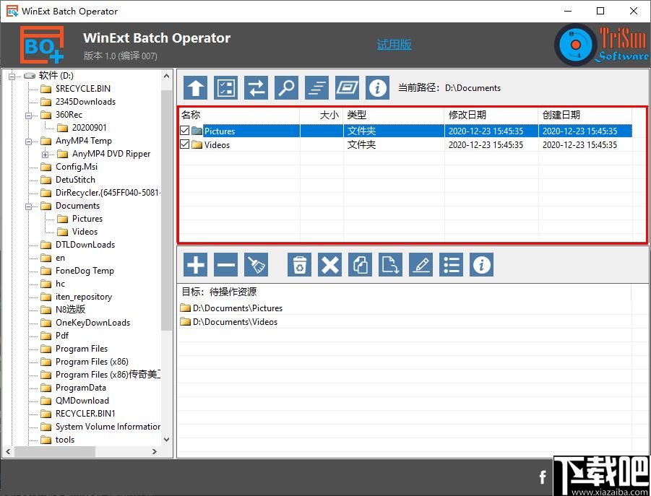
Task: Click the invert selection arrows icon
Action: 256,87
